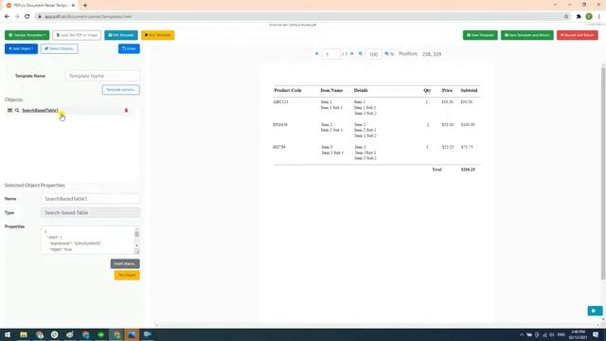The width and height of the screenshot is (606, 341).
Task: Click the zoom percentage field
Action: [x=373, y=54]
